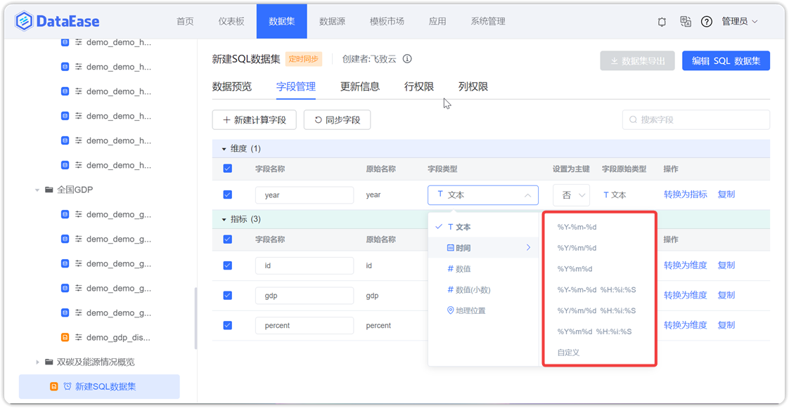The height and width of the screenshot is (408, 789).
Task: Click 复制 for the year field
Action: pos(726,195)
